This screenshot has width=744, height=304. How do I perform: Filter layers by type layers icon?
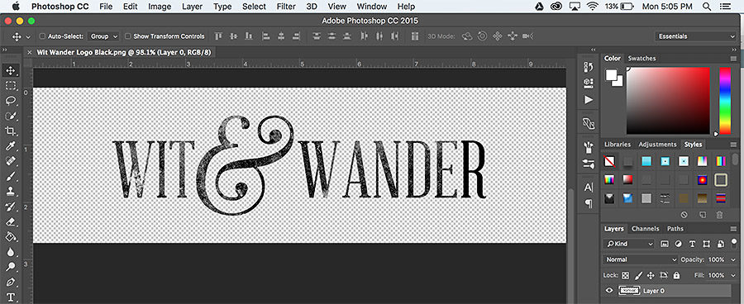(x=692, y=244)
